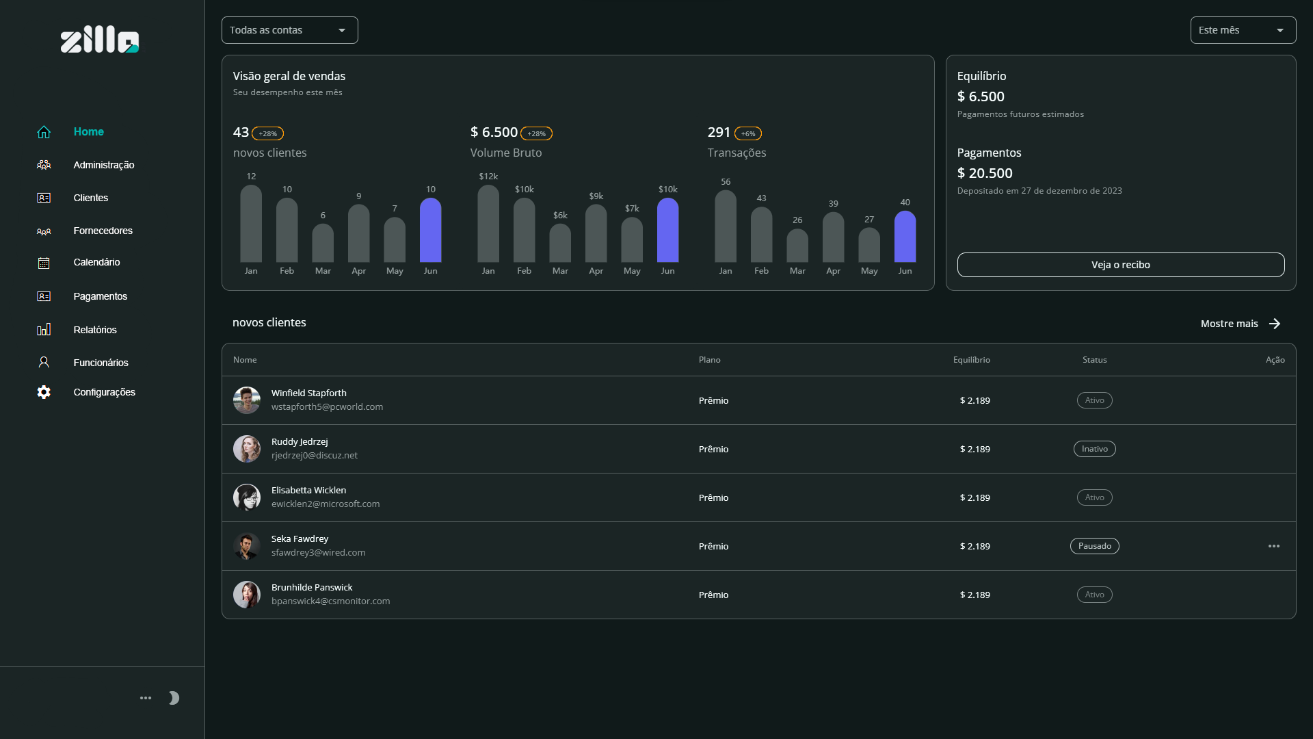
Task: Select the Relatórios menu item label
Action: pyautogui.click(x=95, y=330)
